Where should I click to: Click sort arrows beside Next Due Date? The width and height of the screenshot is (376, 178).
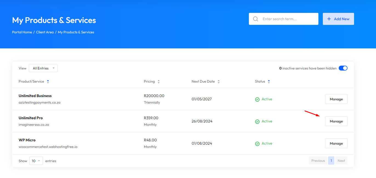(218, 81)
